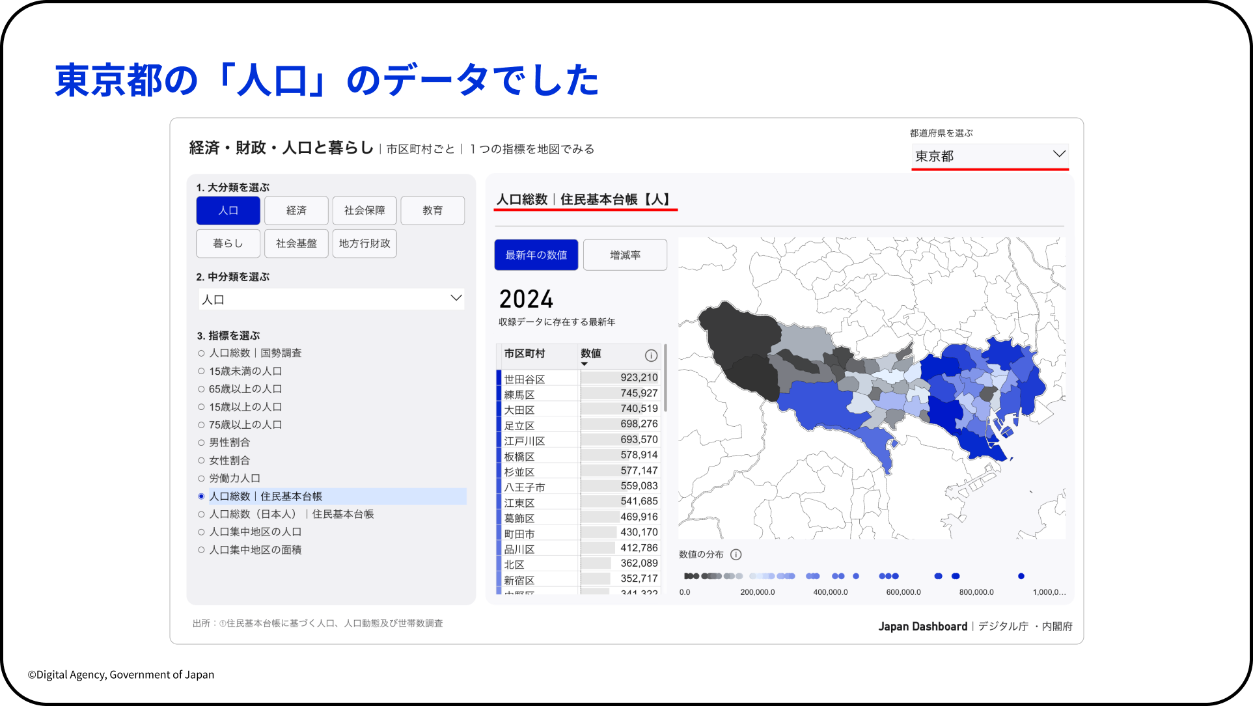This screenshot has width=1253, height=706.
Task: Click the rightmost dot in distribution chart
Action: (x=1021, y=576)
